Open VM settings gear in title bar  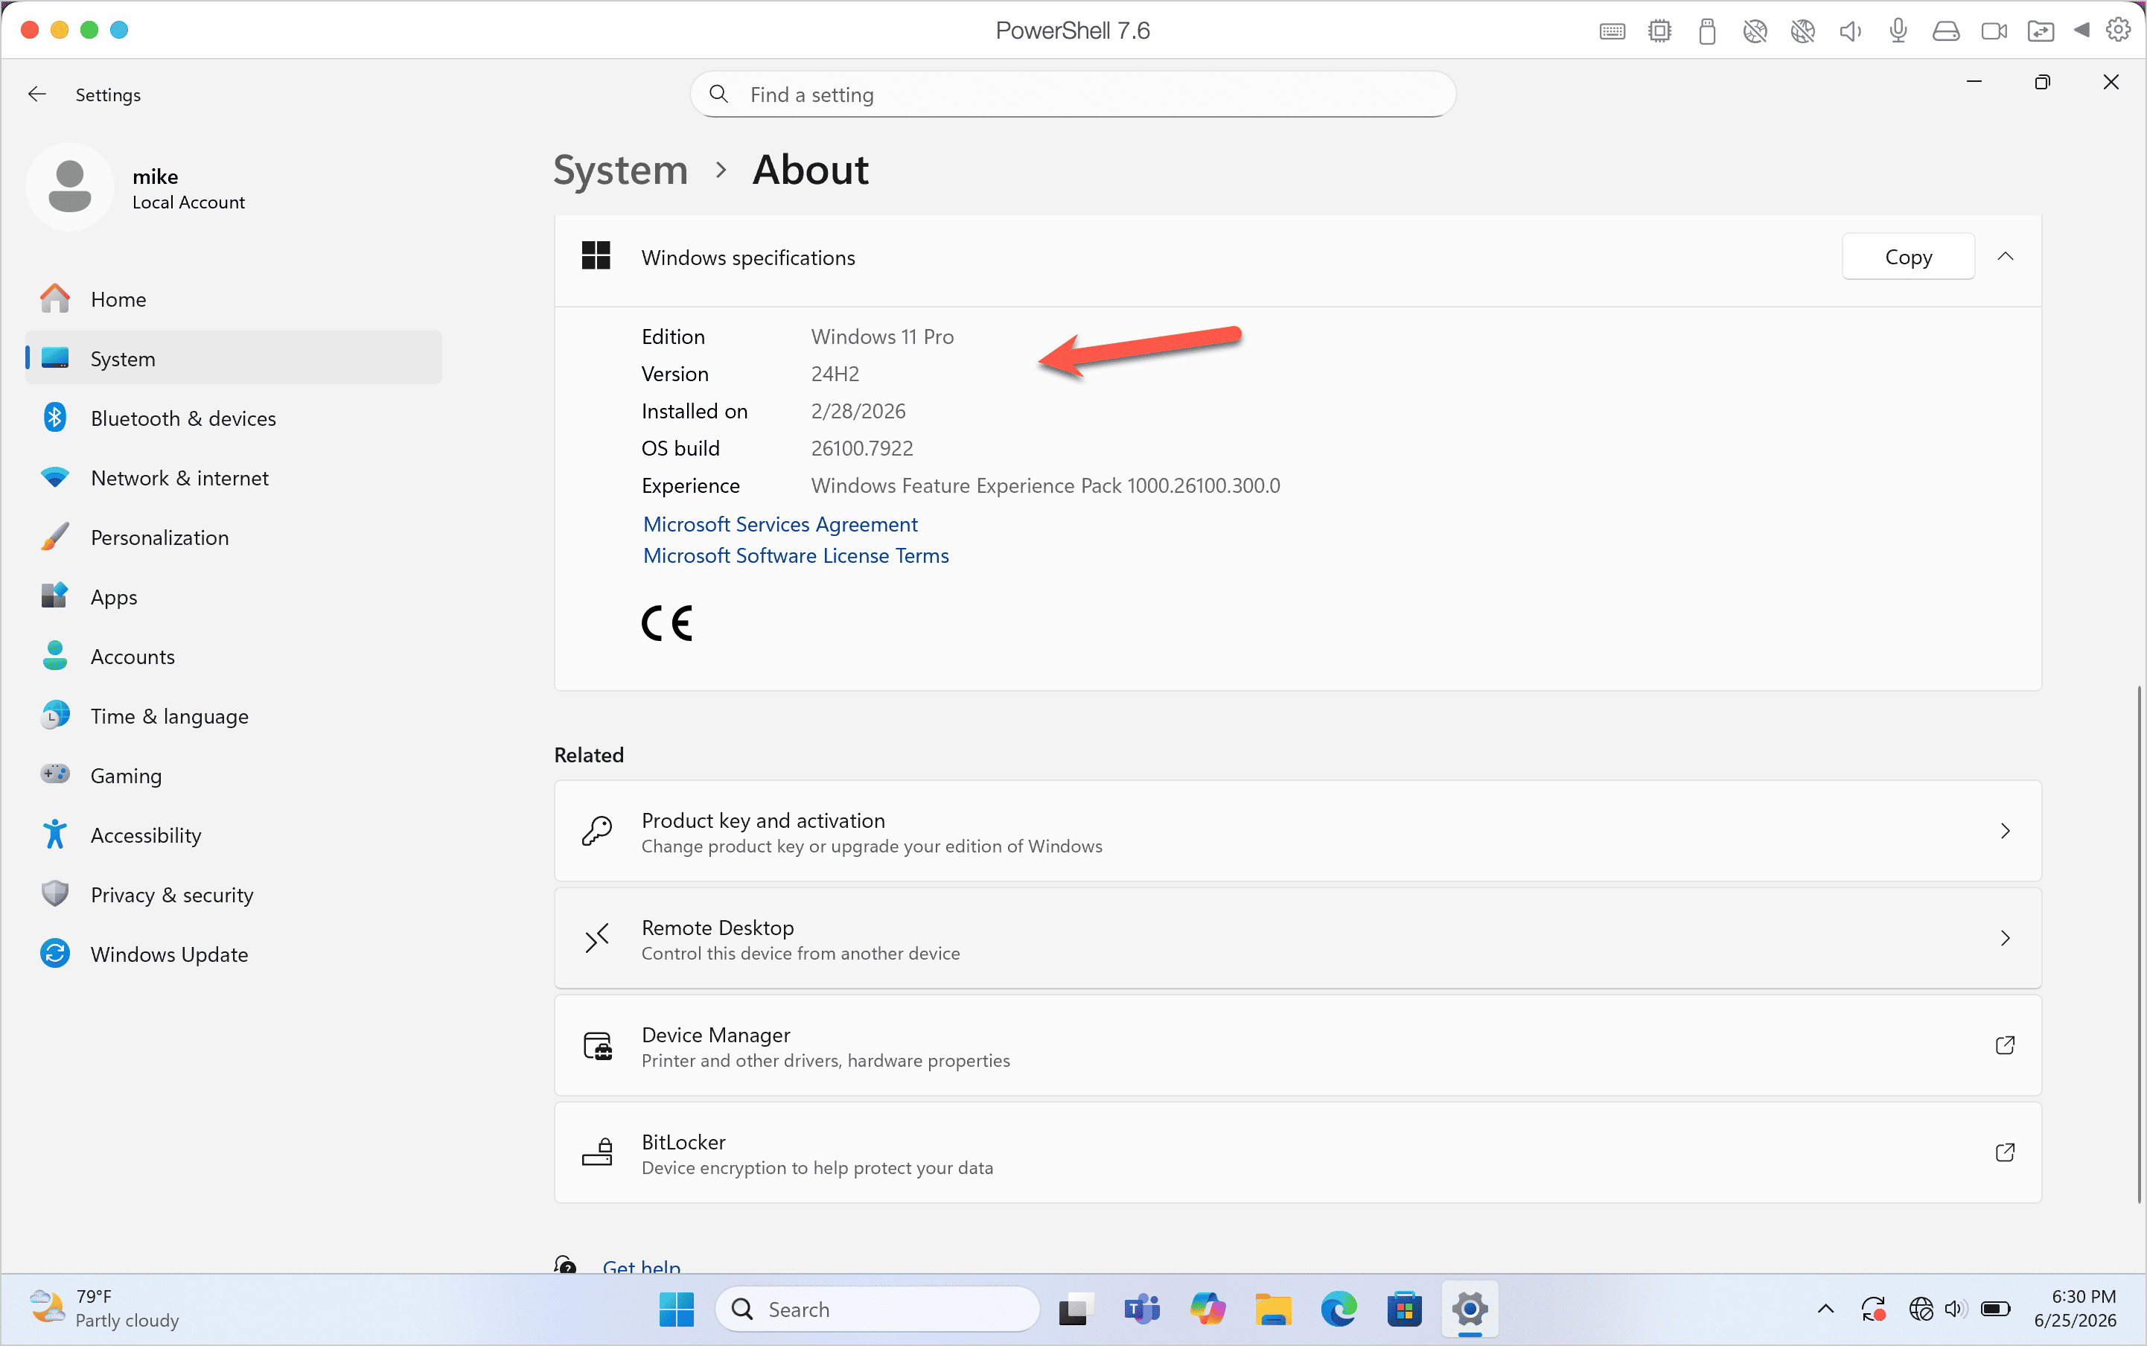point(2118,31)
